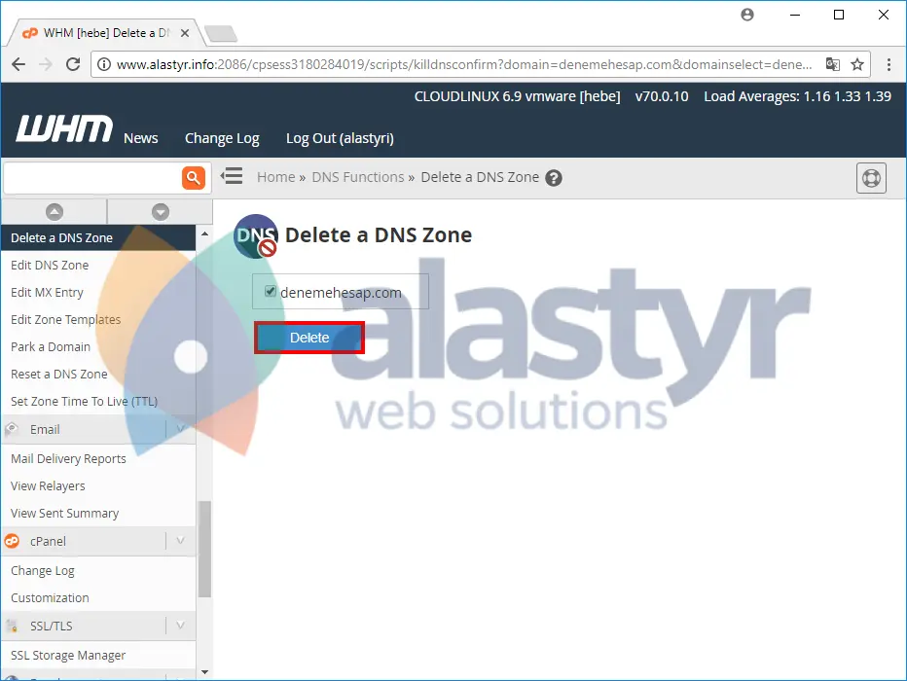The image size is (907, 681).
Task: Click the sidebar scrollbar thumb
Action: [x=204, y=549]
